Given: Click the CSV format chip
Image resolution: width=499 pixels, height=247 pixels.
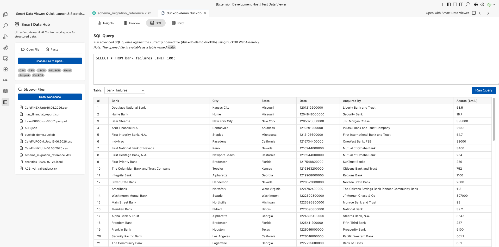Looking at the screenshot, I should pos(22,71).
